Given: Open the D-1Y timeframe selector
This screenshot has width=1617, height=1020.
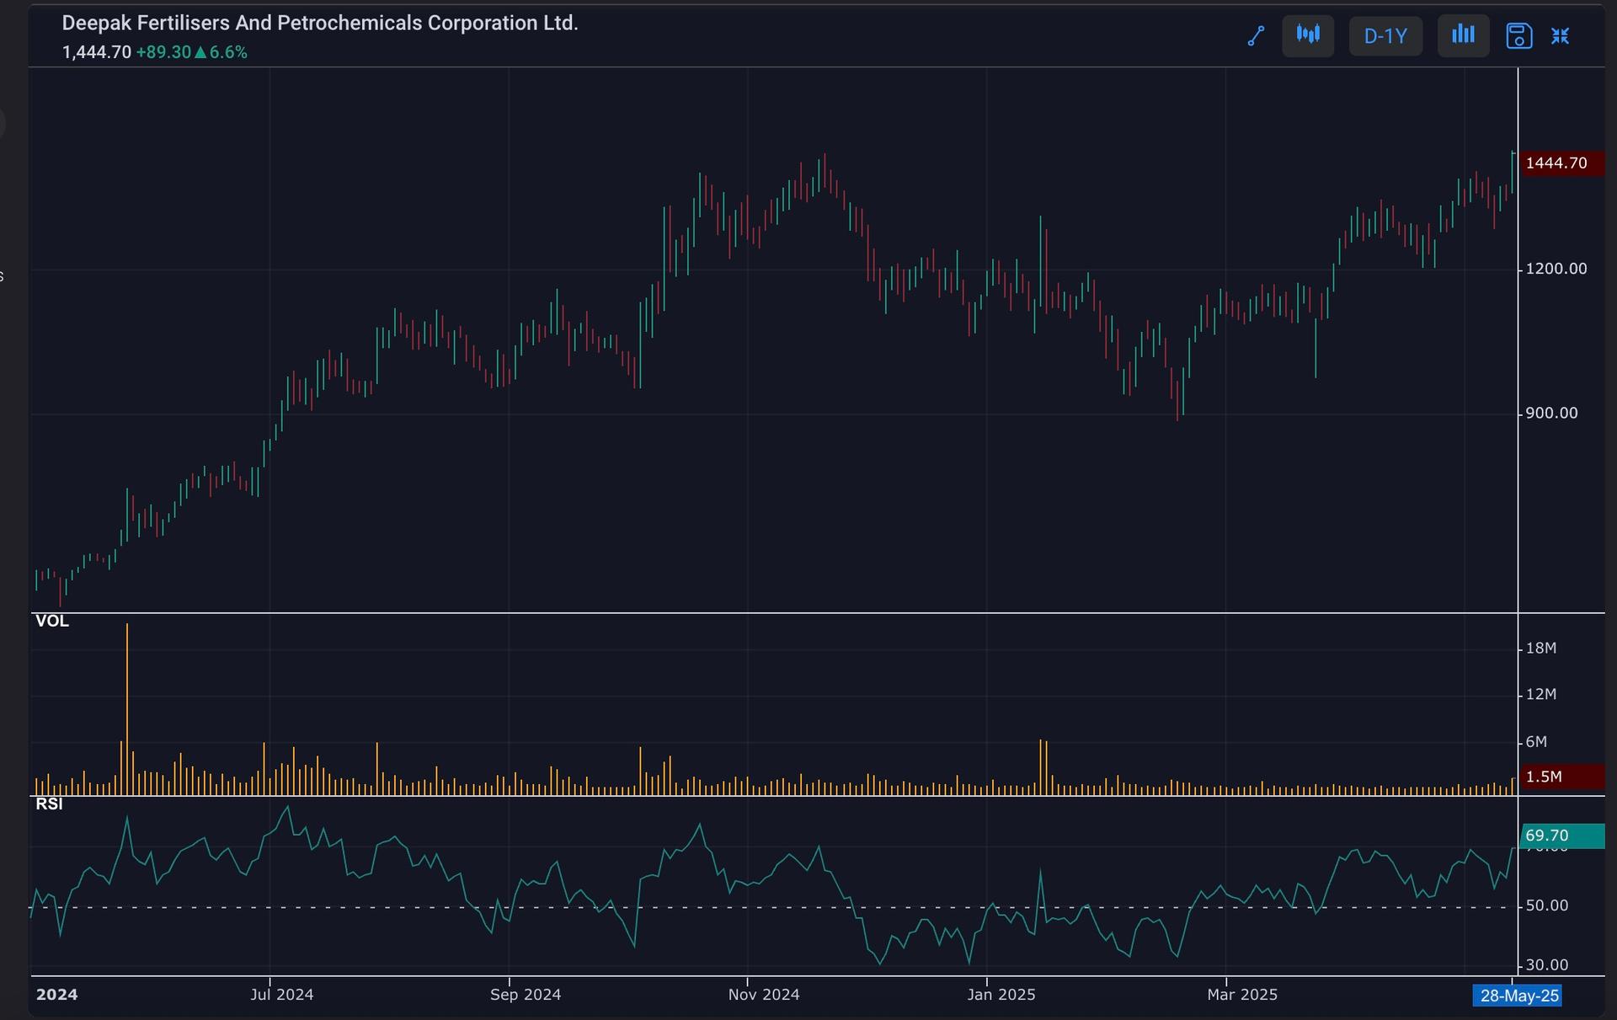Looking at the screenshot, I should [x=1385, y=36].
